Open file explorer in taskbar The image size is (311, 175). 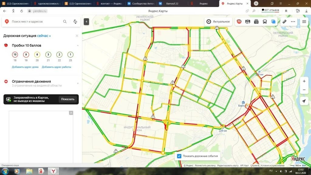pos(29,171)
